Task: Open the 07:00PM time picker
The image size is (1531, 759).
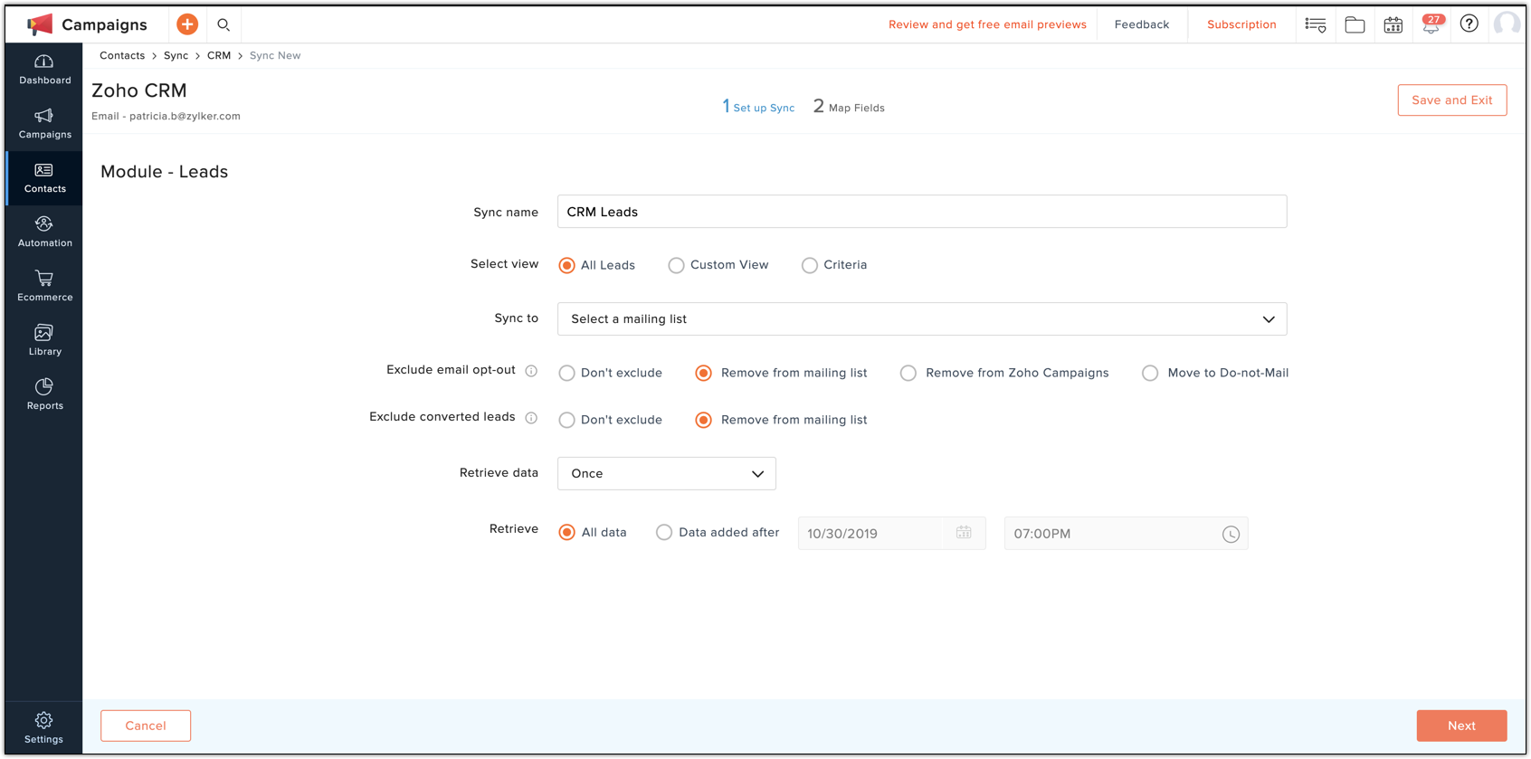Action: pos(1126,534)
